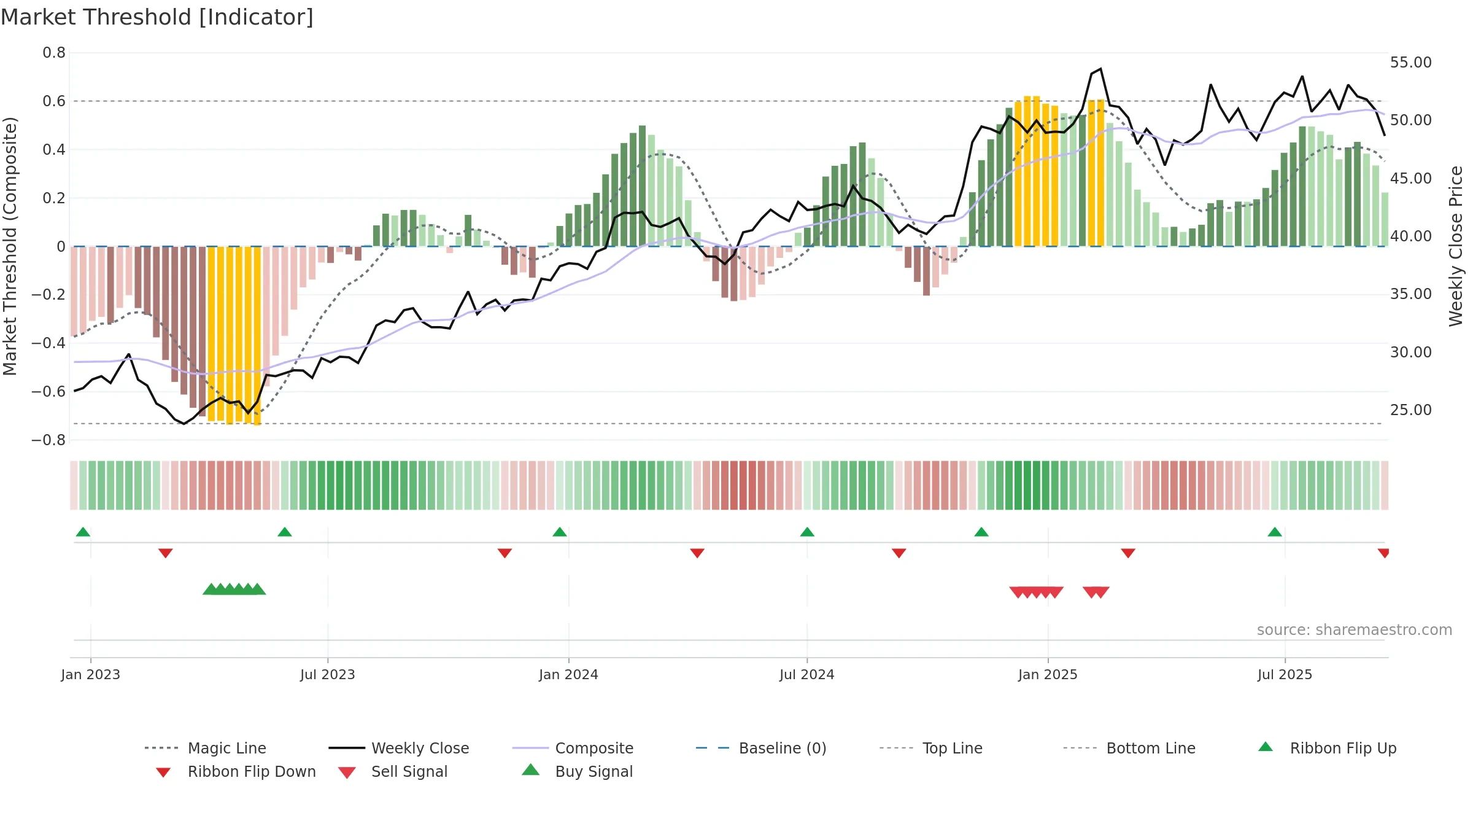Click the Weekly Close Price right axis title
The width and height of the screenshot is (1473, 829).
(1456, 246)
